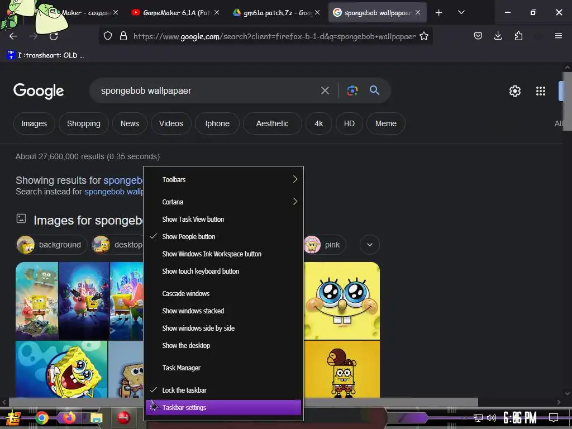572x429 pixels.
Task: List all tabs dropdown arrow
Action: point(461,12)
